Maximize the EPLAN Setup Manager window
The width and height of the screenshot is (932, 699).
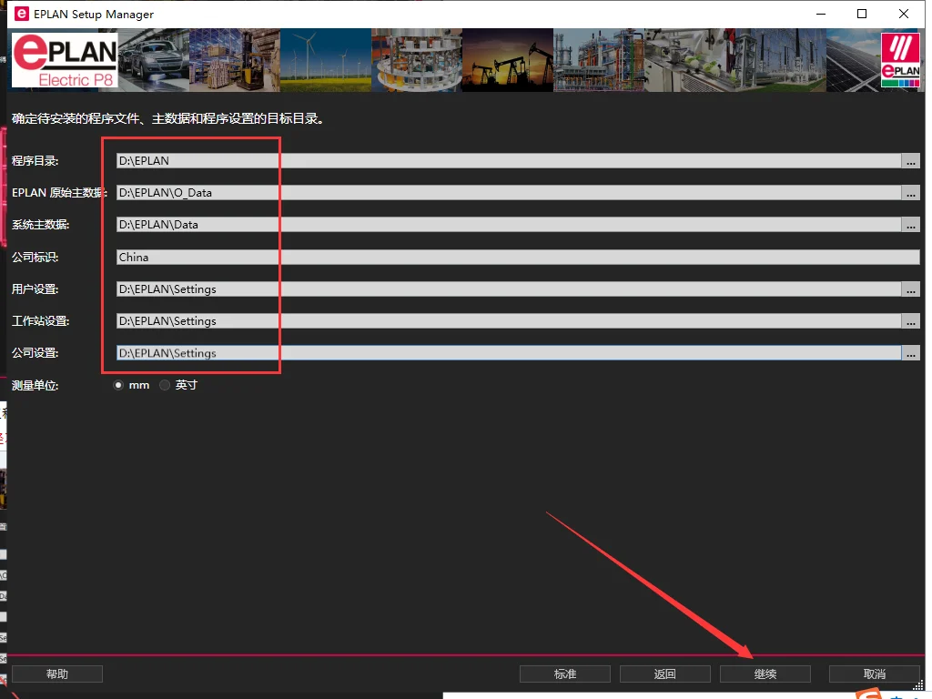pyautogui.click(x=862, y=14)
